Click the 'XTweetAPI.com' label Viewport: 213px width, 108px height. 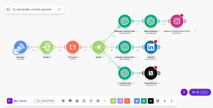click(x=151, y=83)
